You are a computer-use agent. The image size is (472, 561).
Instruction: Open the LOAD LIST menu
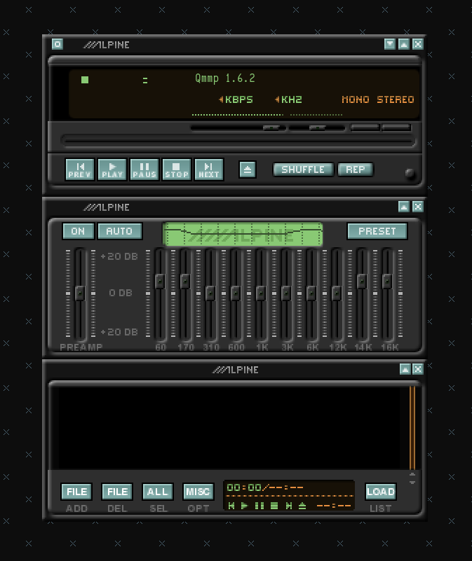coord(381,492)
